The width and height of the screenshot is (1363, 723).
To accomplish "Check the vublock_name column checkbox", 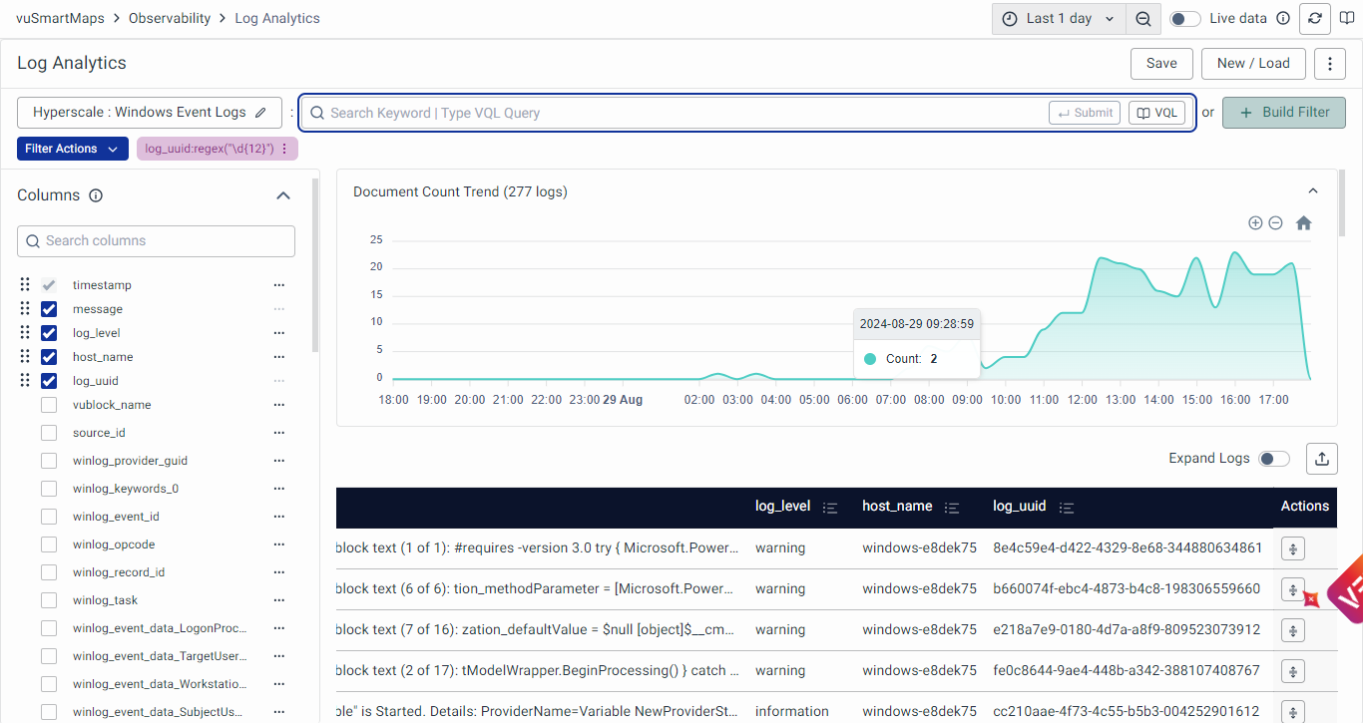I will (x=49, y=405).
